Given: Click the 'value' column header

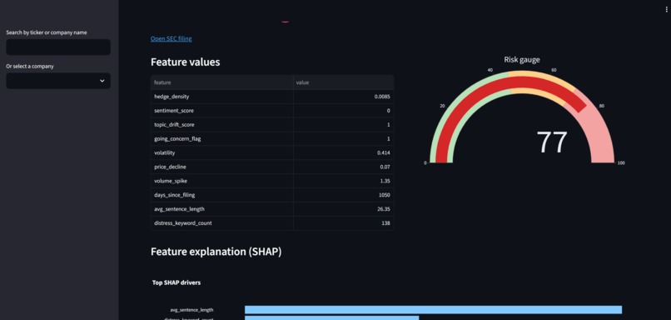Looking at the screenshot, I should point(344,82).
